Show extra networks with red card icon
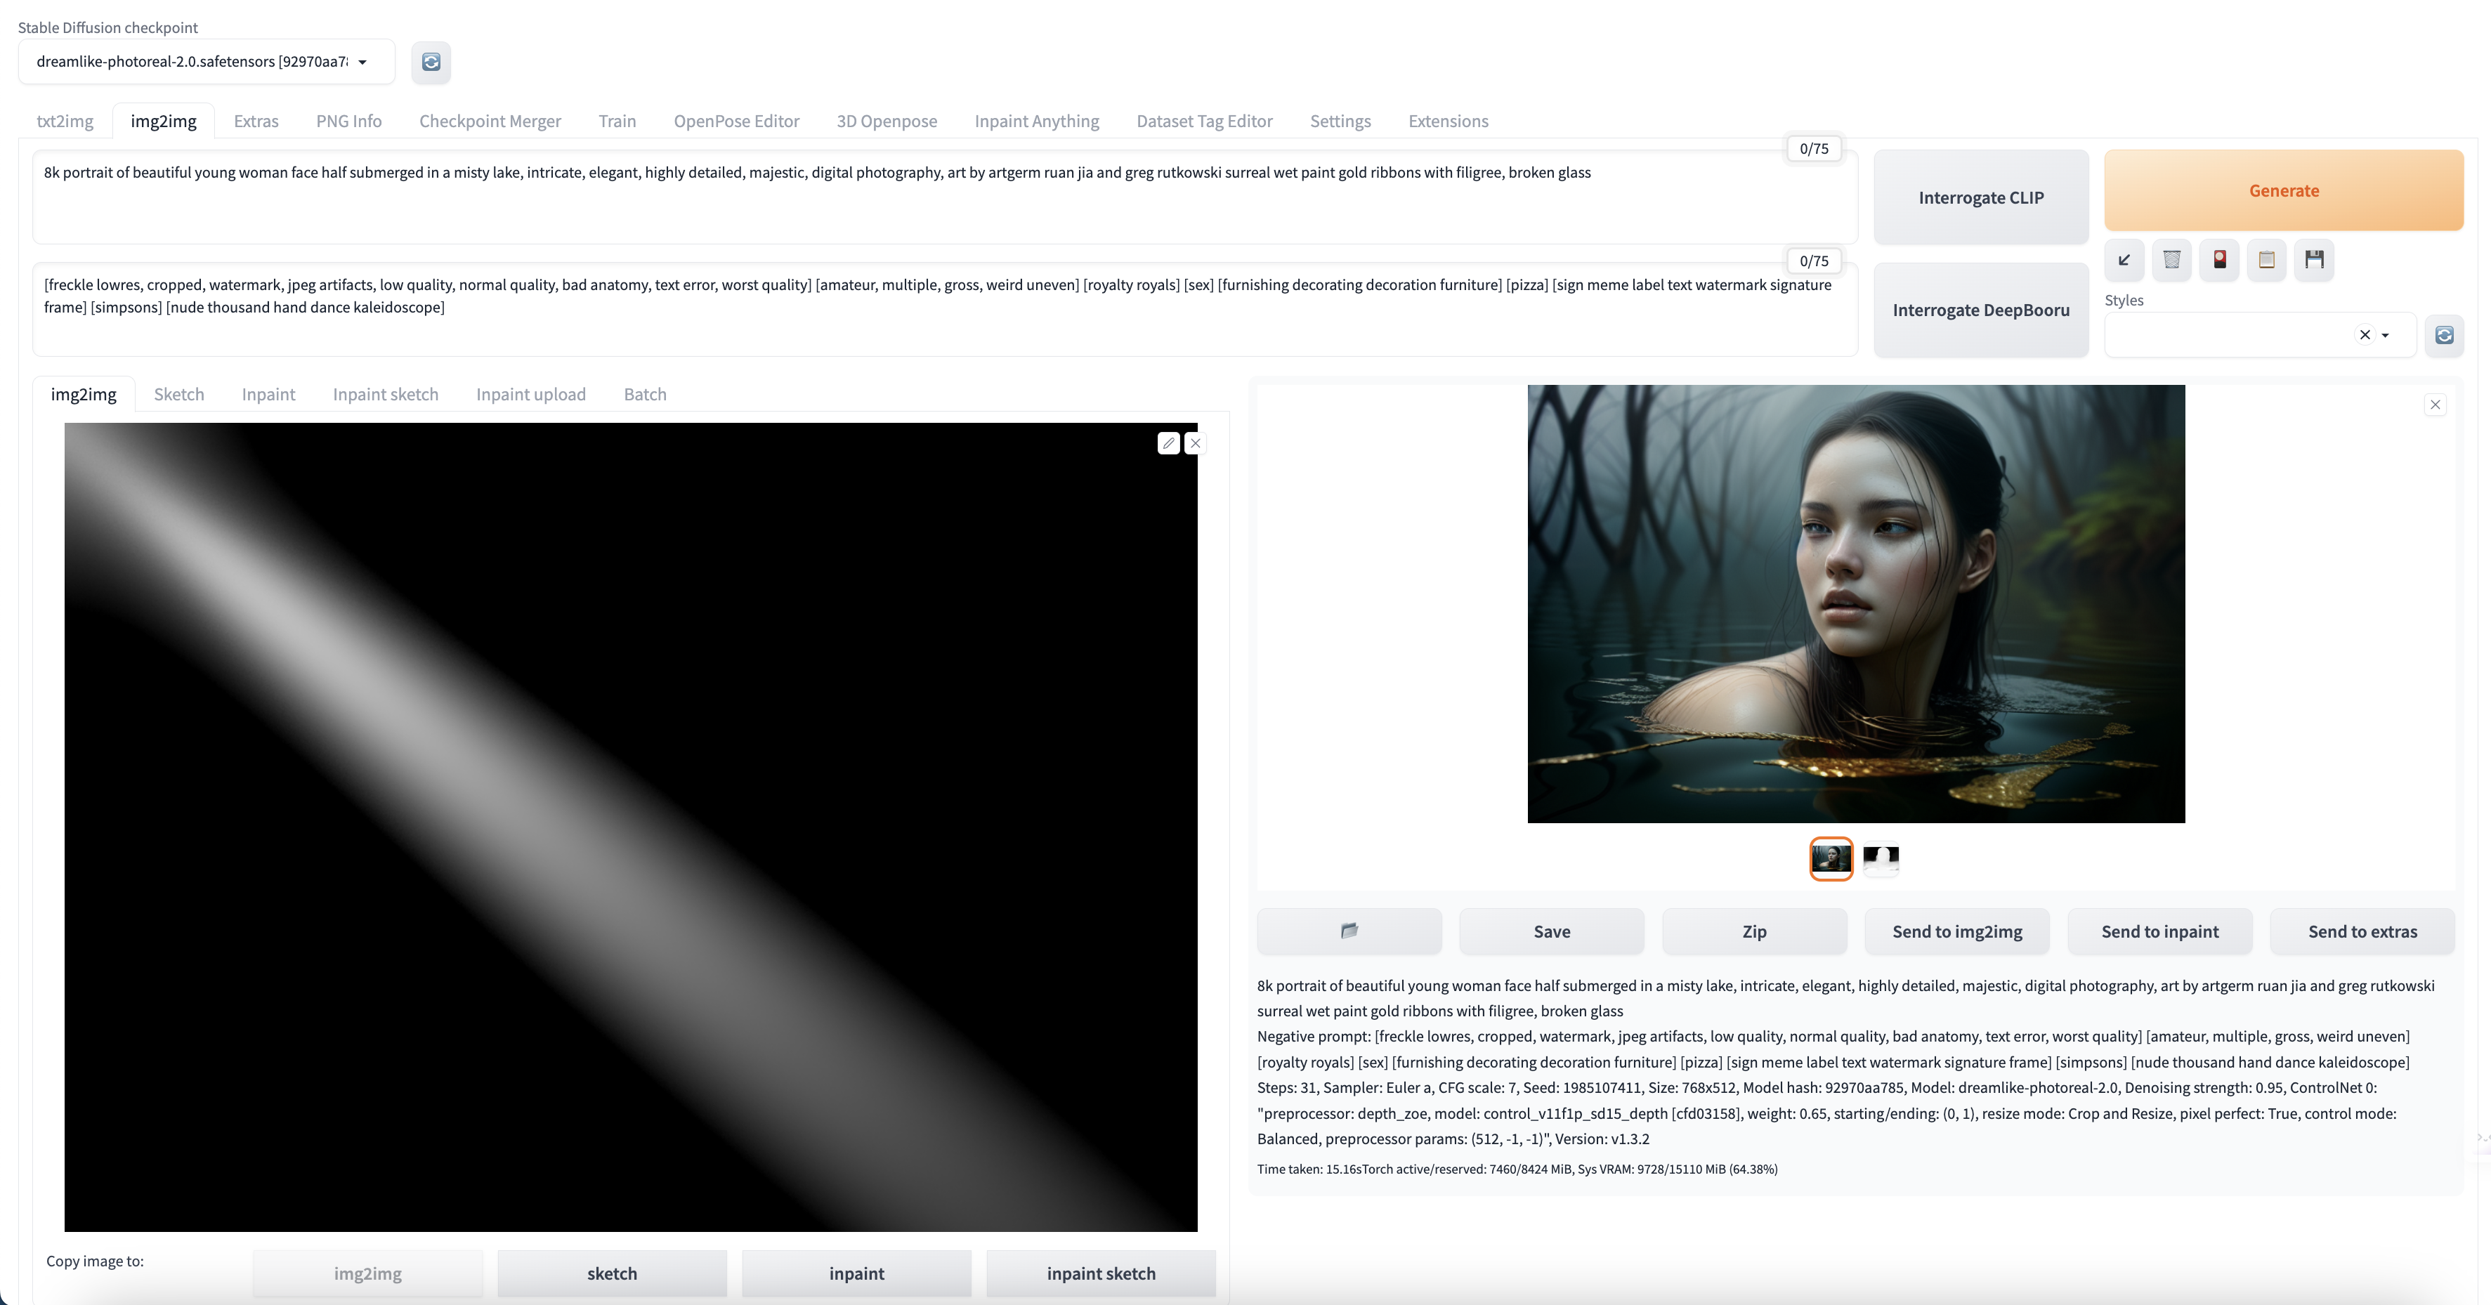Image resolution: width=2491 pixels, height=1305 pixels. coord(2219,259)
